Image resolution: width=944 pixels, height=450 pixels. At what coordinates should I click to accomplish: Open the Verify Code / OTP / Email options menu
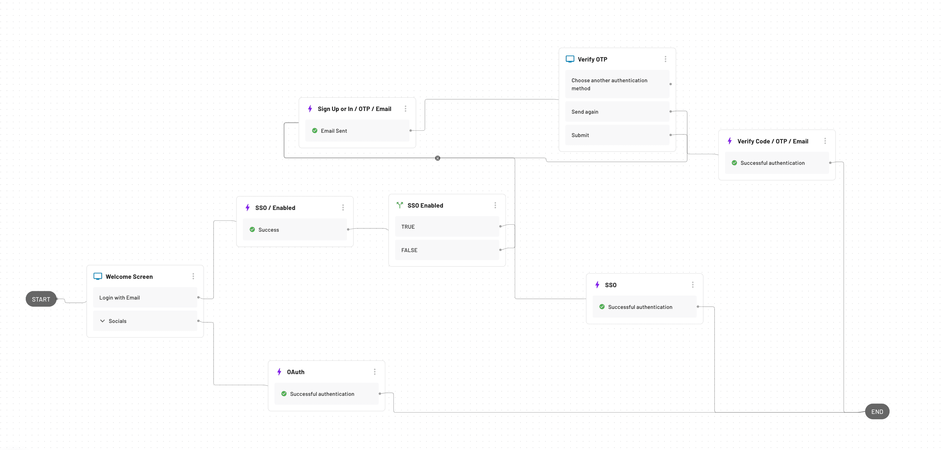pyautogui.click(x=825, y=141)
